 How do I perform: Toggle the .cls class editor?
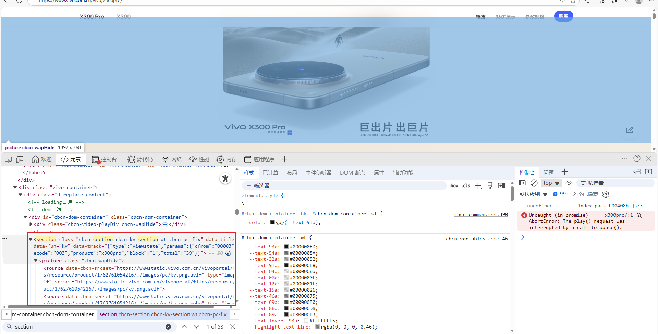(x=466, y=185)
